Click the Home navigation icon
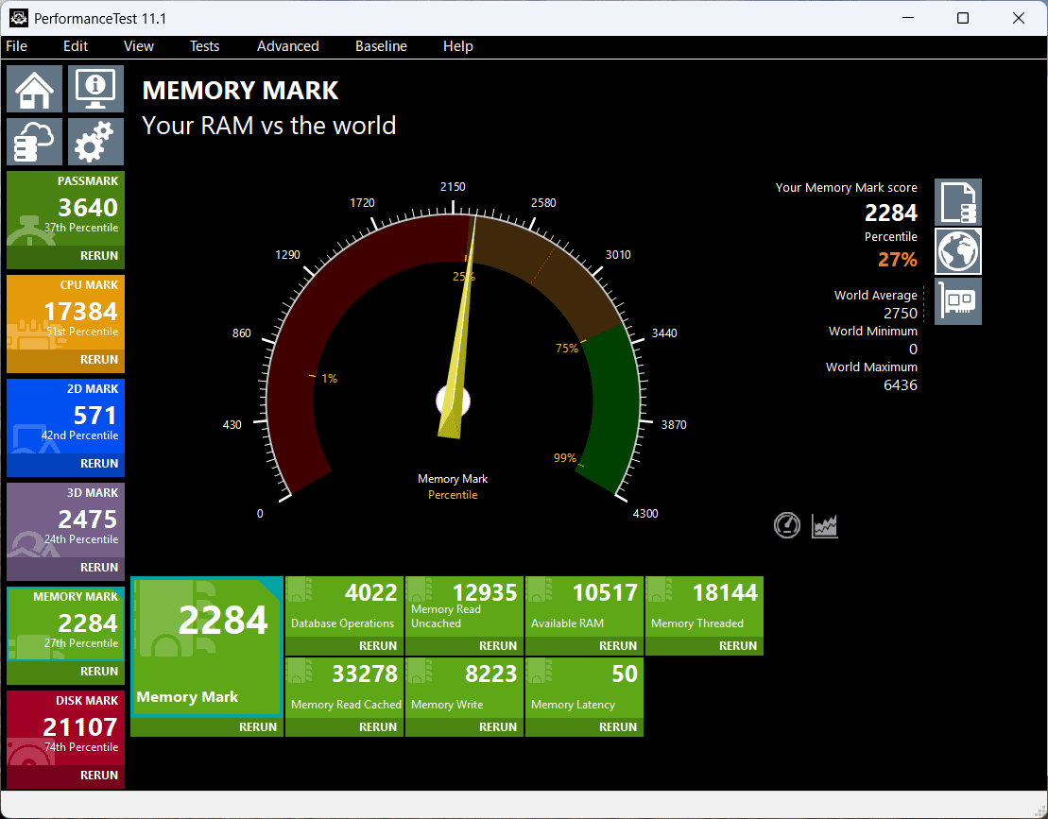Viewport: 1048px width, 819px height. point(34,88)
